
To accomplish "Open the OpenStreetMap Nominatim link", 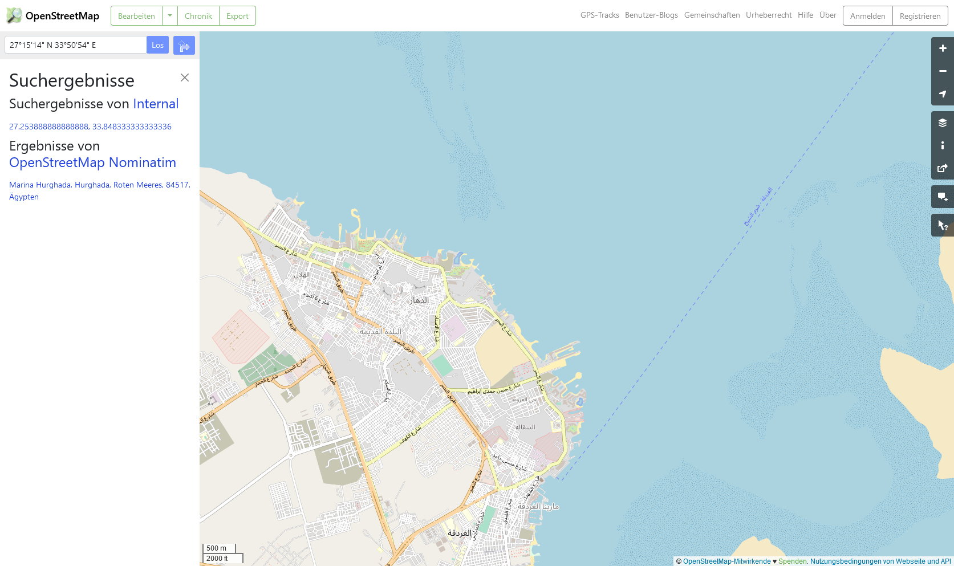I will tap(92, 162).
